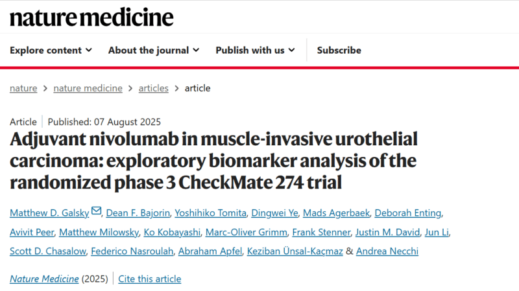This screenshot has height=291, width=519.
Task: Open the nature medicine breadcrumb
Action: (x=88, y=88)
